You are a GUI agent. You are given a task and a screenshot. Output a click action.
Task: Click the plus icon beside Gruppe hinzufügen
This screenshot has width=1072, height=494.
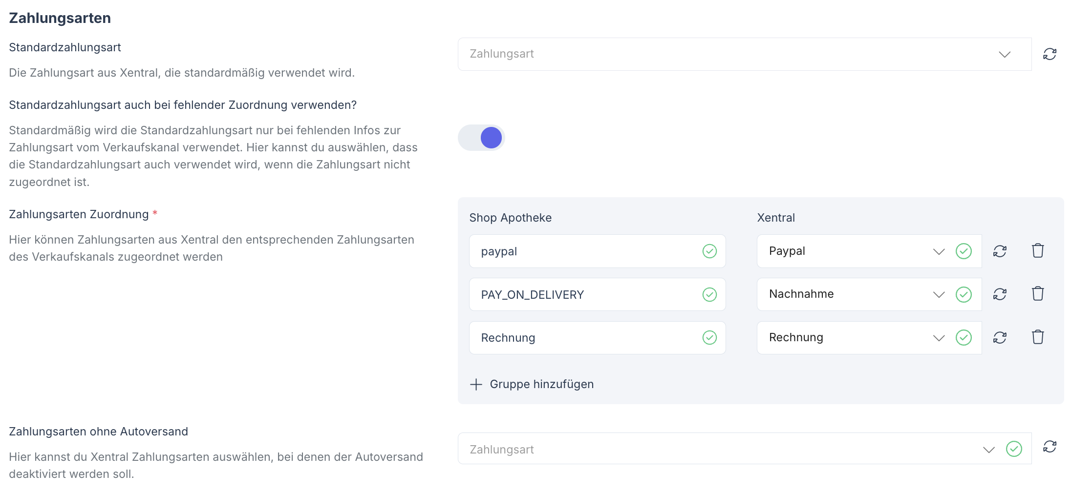click(x=475, y=384)
